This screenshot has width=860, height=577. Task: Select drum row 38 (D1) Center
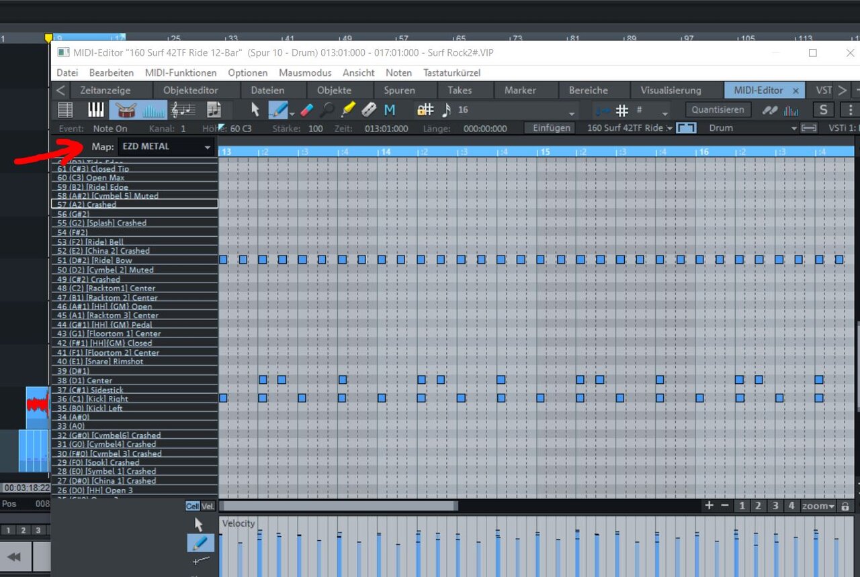pos(134,380)
